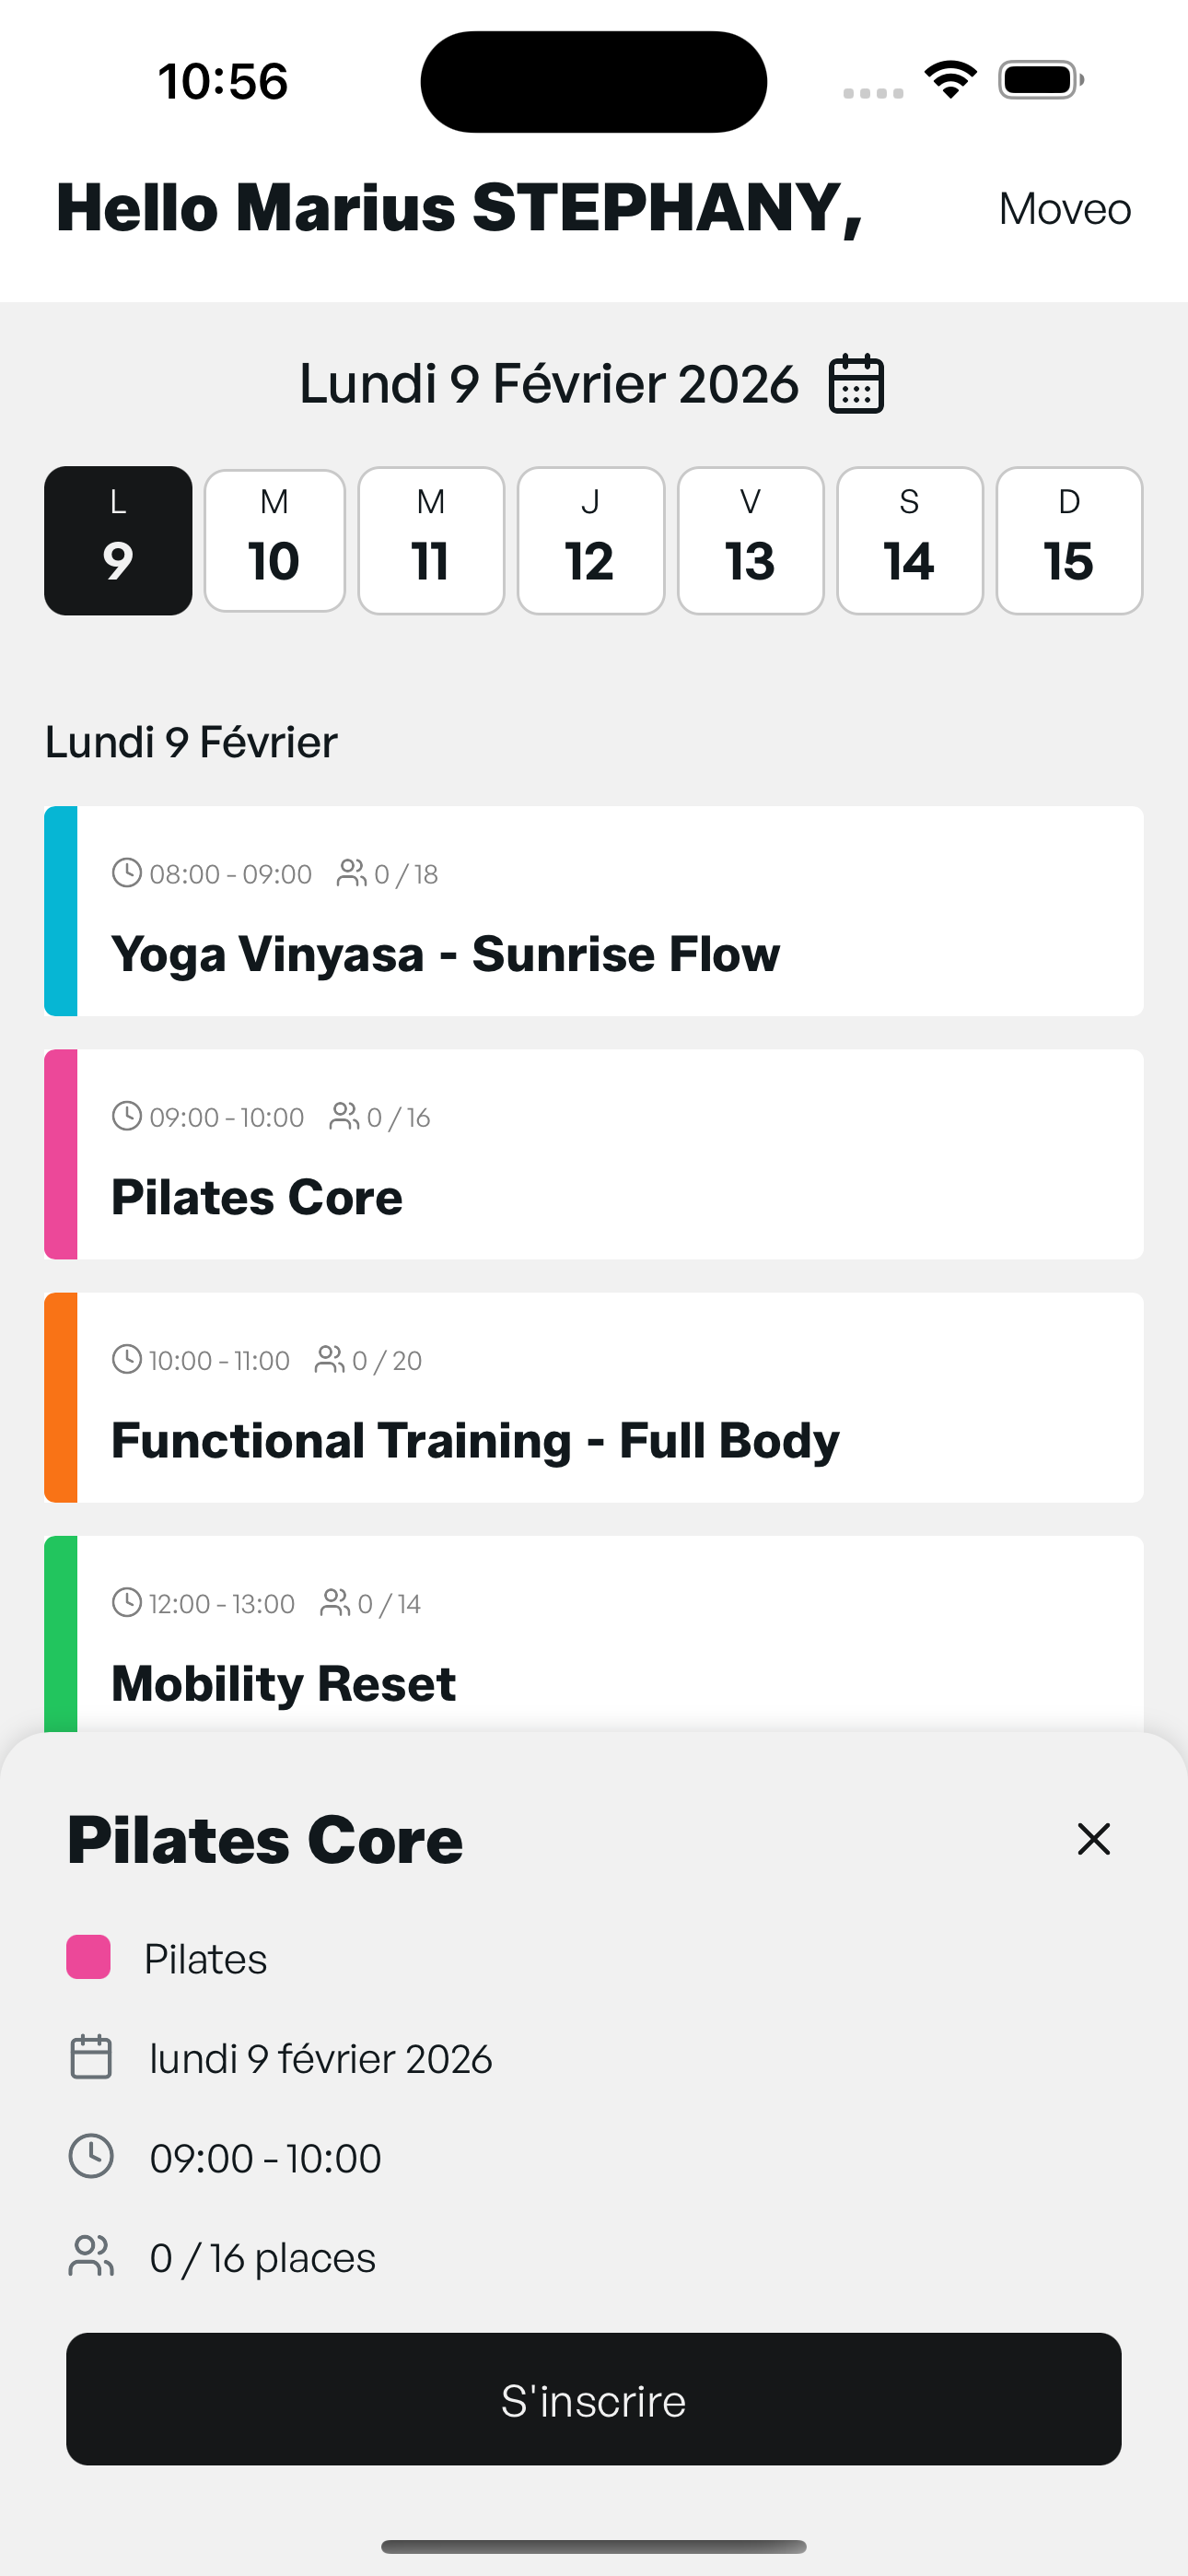Switch to Thursday 12
The image size is (1188, 2576).
590,541
